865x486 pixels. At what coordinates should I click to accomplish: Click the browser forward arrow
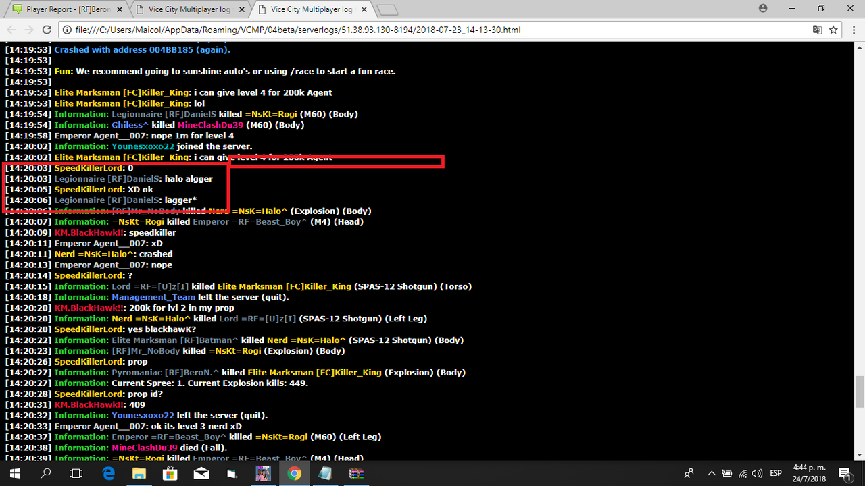[x=29, y=30]
